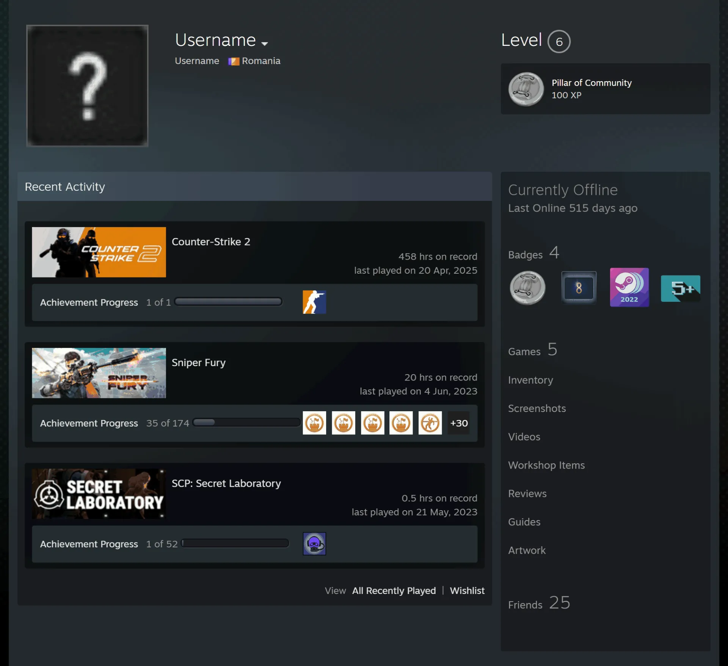
Task: Open the Badges 4 section link
Action: click(x=534, y=253)
